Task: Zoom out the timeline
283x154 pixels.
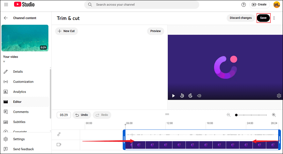Action: (229, 115)
